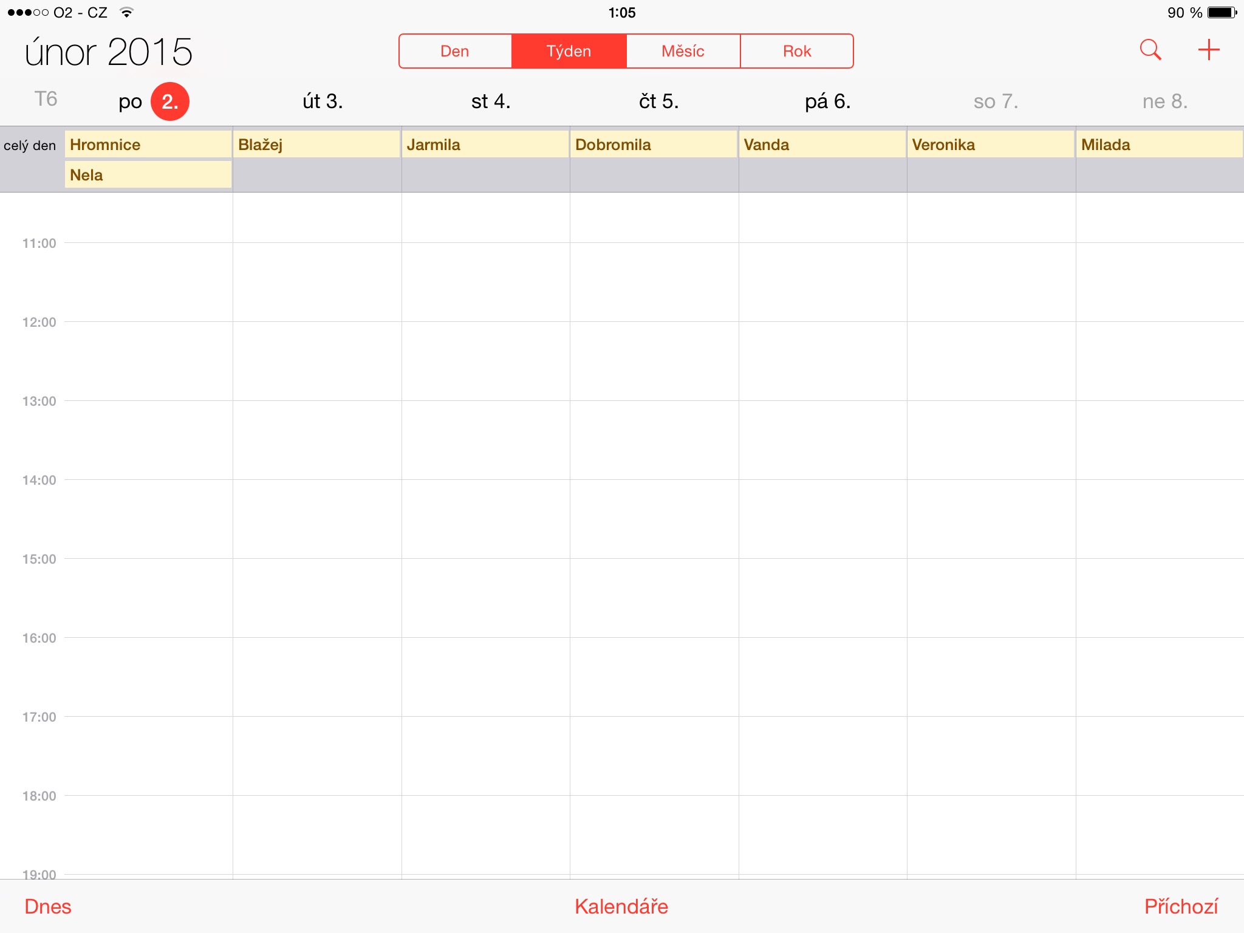Tap the battery icon in status bar
This screenshot has width=1244, height=933.
click(x=1222, y=12)
